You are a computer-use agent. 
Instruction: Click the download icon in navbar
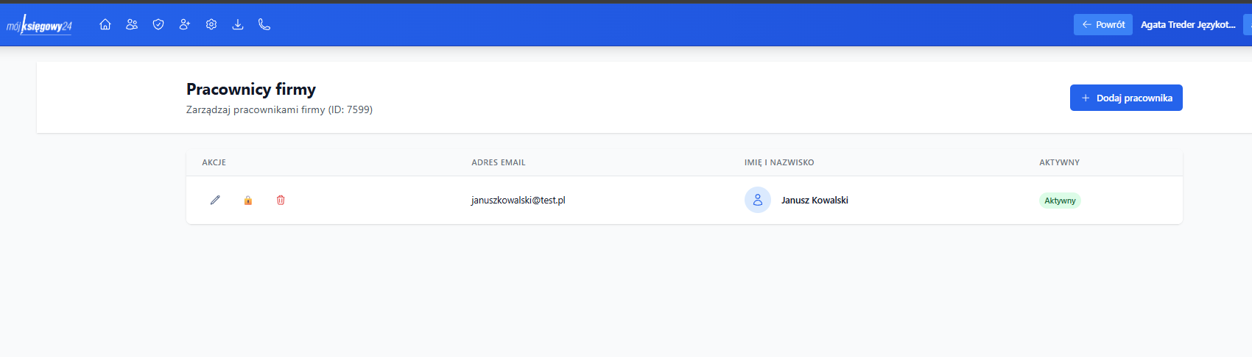(238, 24)
